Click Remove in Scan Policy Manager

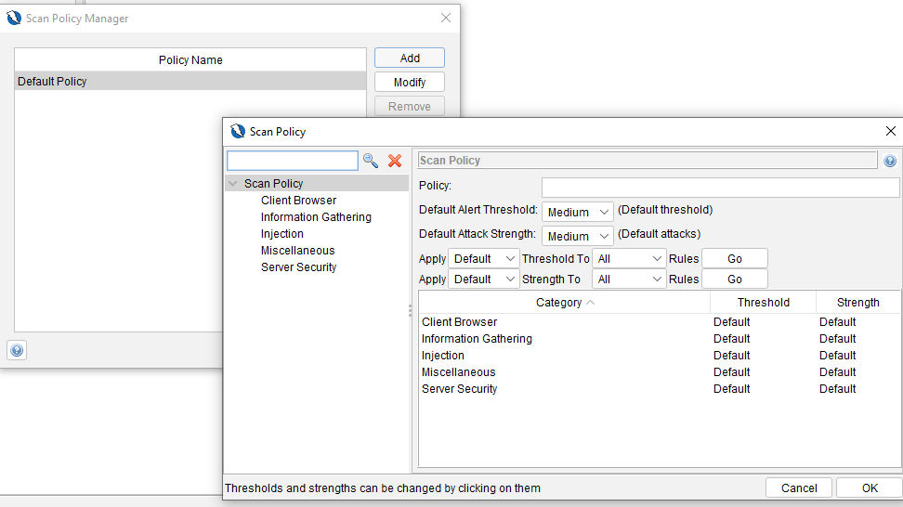click(410, 107)
